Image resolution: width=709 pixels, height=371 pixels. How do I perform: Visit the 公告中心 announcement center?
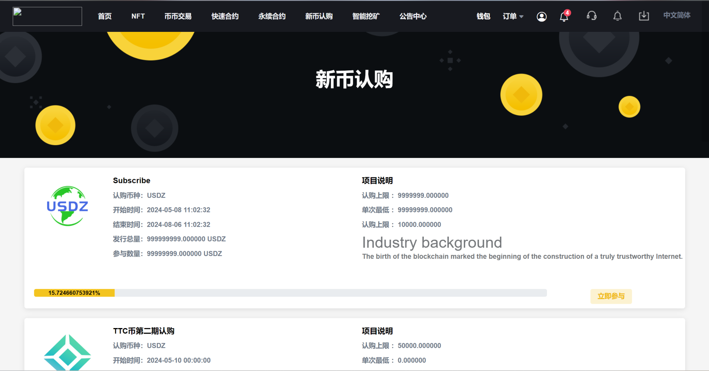413,16
